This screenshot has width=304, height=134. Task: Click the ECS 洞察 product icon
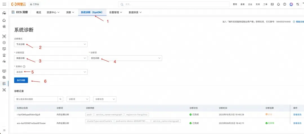pyautogui.click(x=13, y=12)
